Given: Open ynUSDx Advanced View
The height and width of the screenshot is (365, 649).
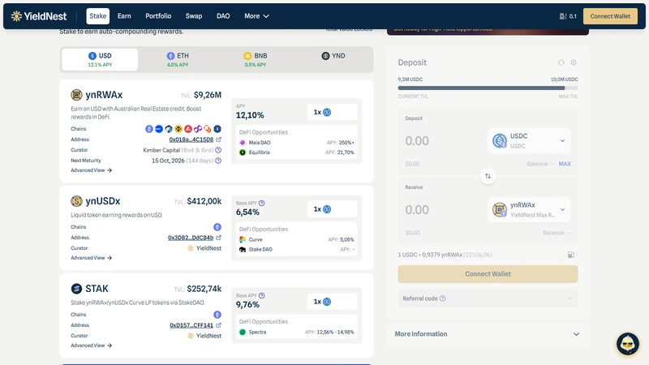Looking at the screenshot, I should (x=91, y=258).
